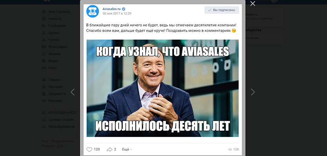Click the Закладки star icon in sidebar

click(44, 87)
